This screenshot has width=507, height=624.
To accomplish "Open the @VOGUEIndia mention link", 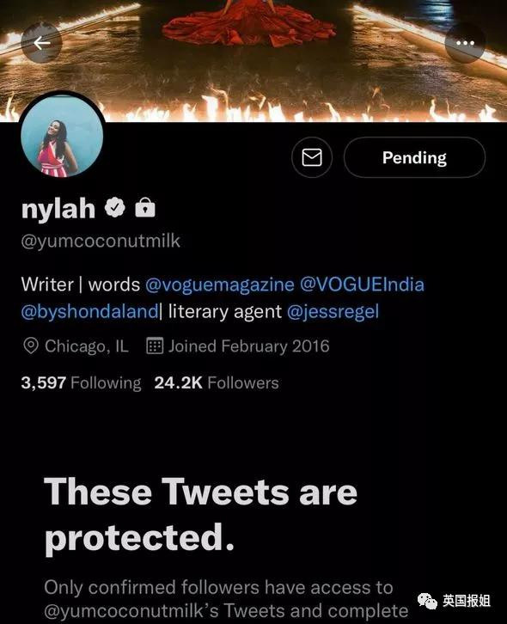I will 362,284.
